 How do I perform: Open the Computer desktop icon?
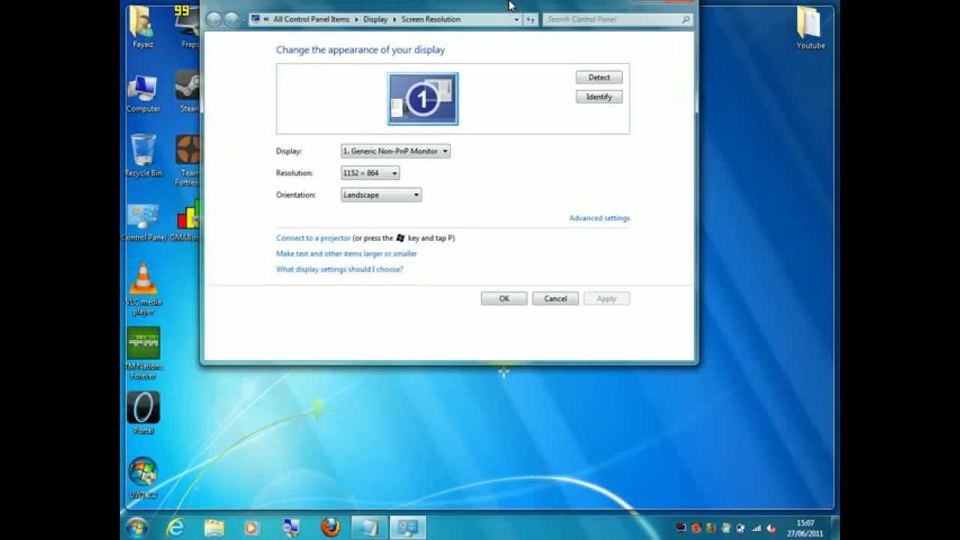pyautogui.click(x=142, y=92)
